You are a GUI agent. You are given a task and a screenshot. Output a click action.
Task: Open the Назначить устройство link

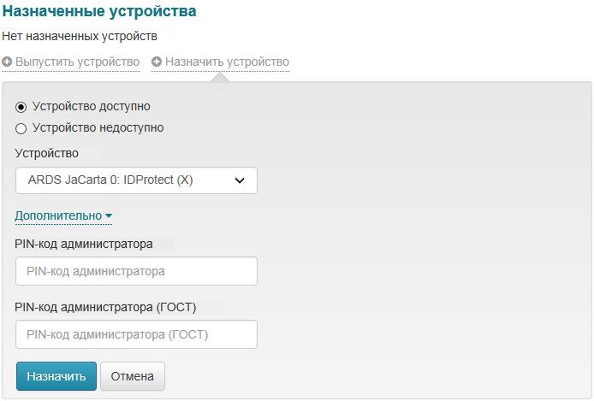[227, 62]
